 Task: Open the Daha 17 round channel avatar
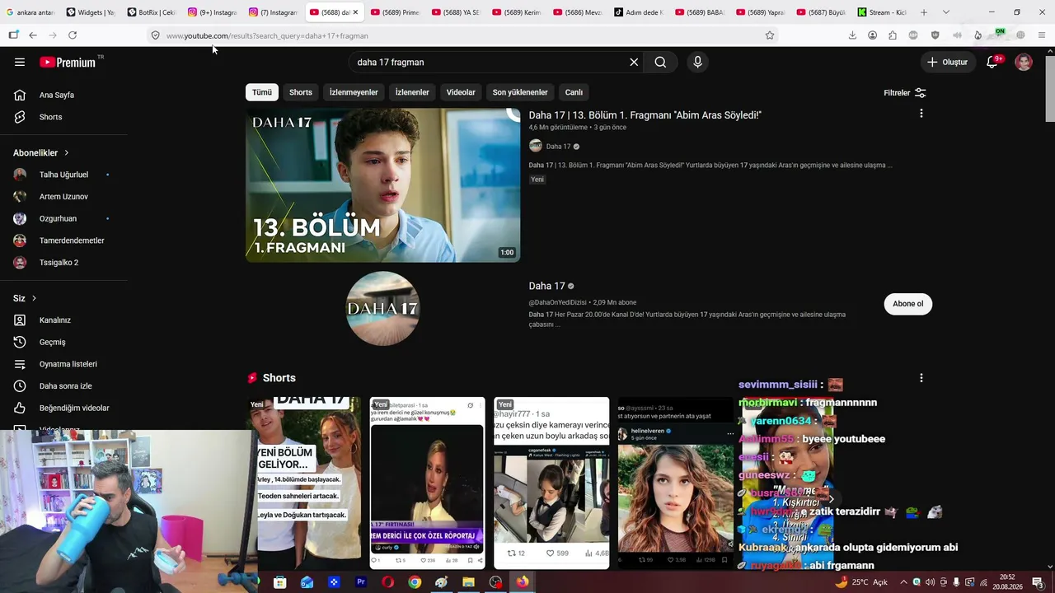click(383, 308)
